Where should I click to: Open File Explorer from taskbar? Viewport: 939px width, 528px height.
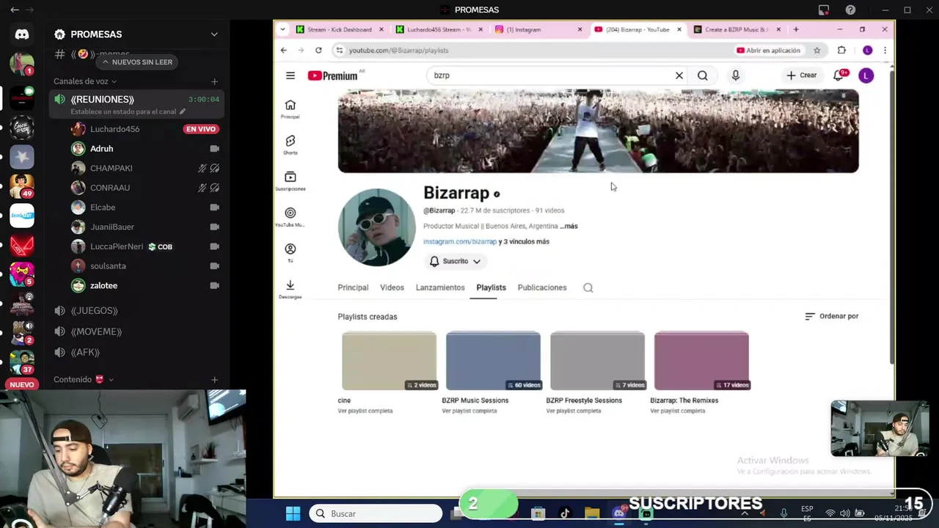[x=592, y=513]
